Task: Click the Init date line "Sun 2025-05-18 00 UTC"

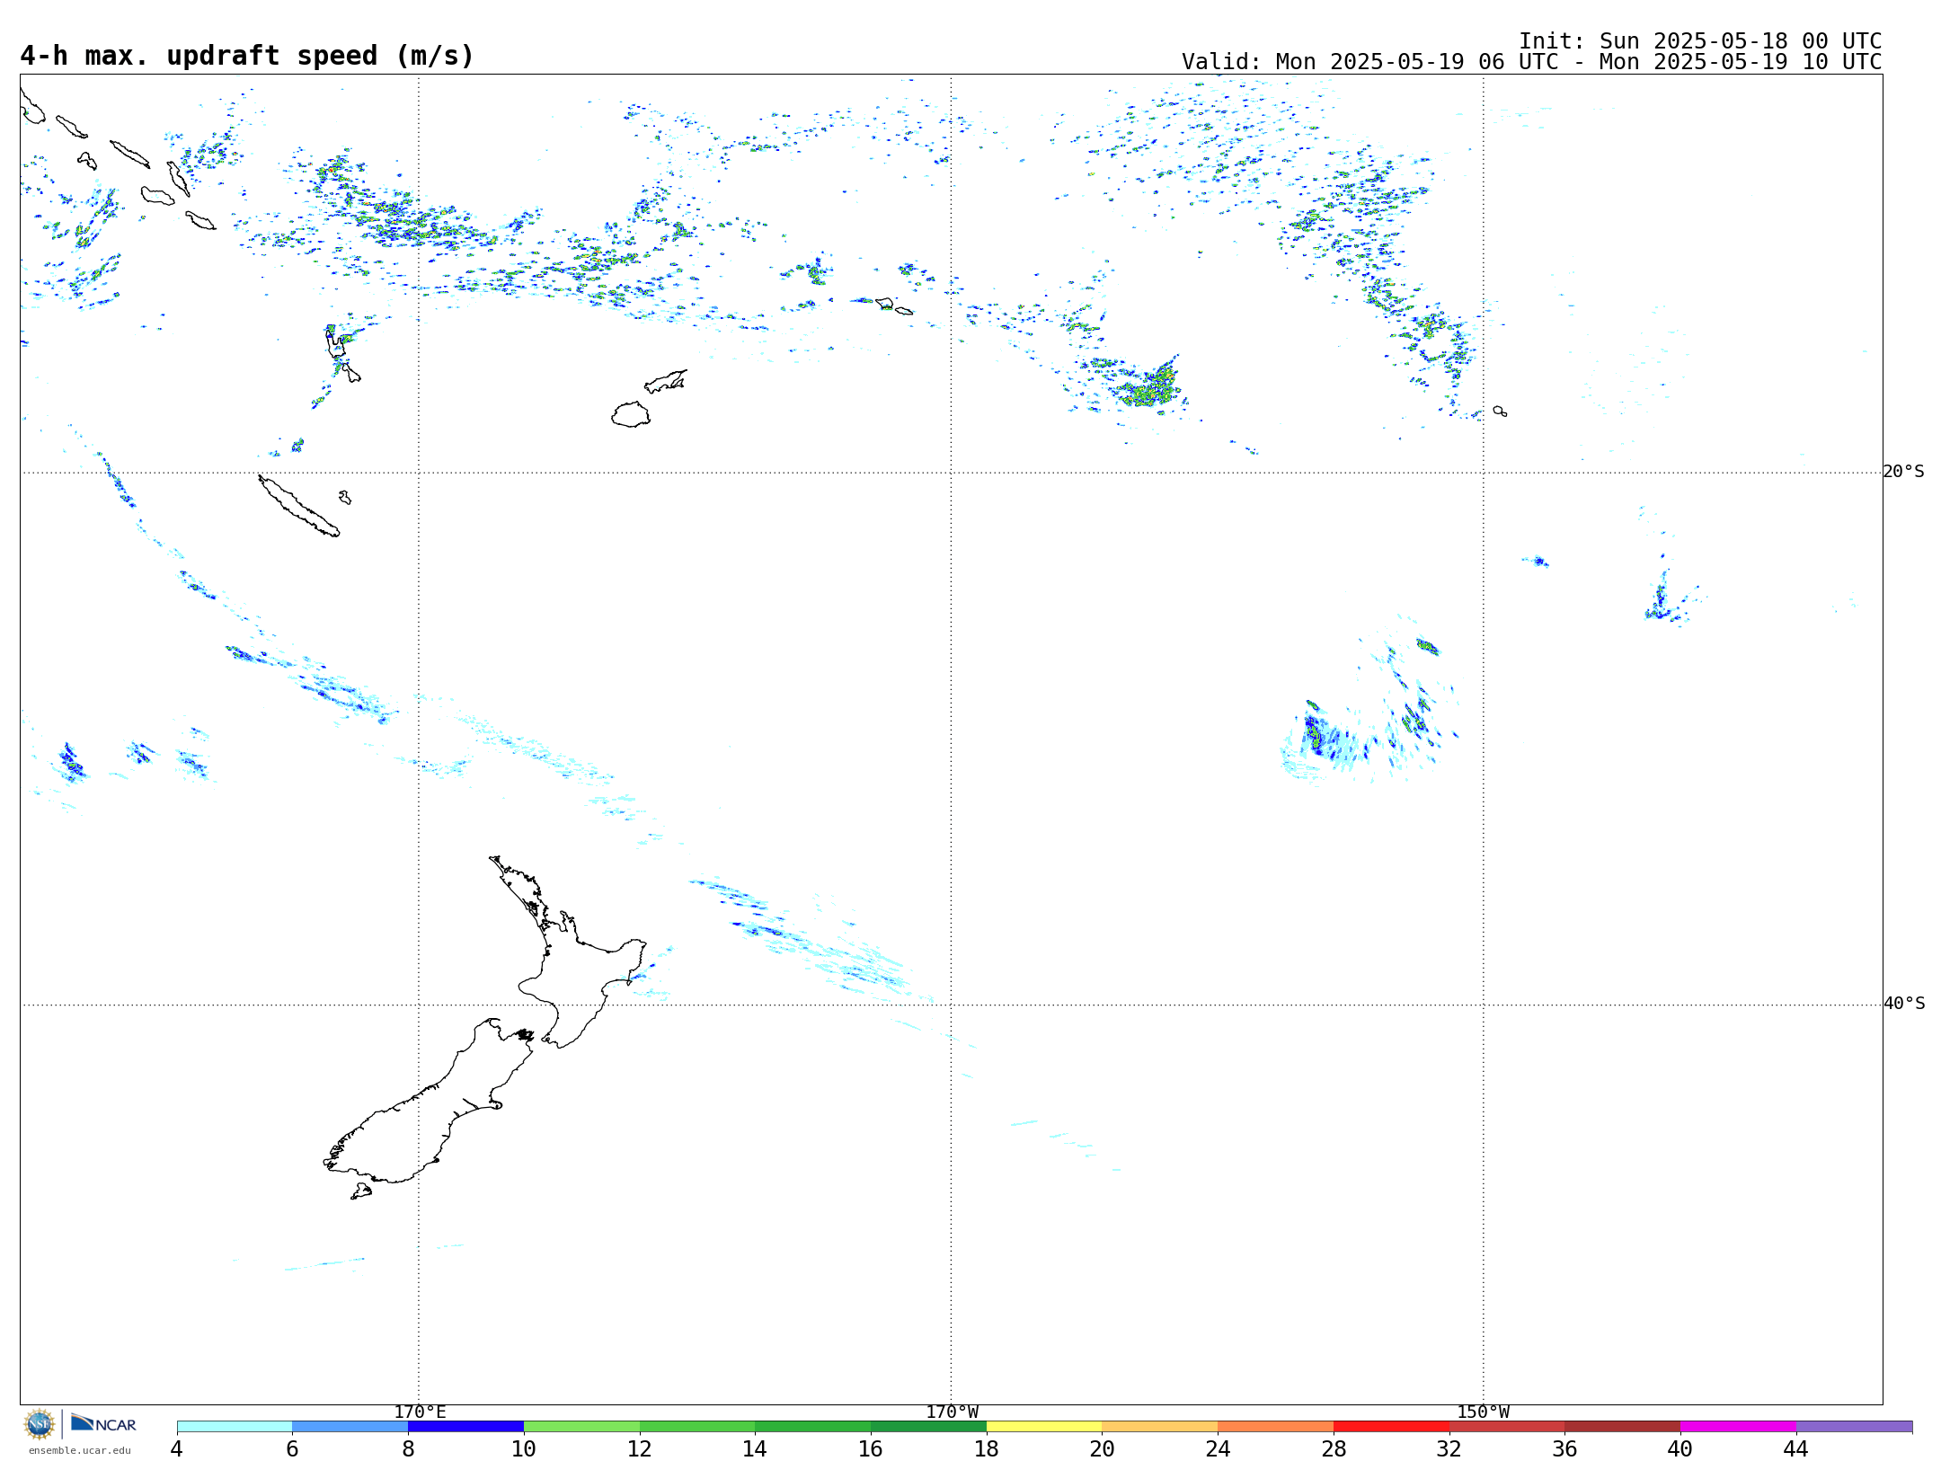Action: 1741,41
